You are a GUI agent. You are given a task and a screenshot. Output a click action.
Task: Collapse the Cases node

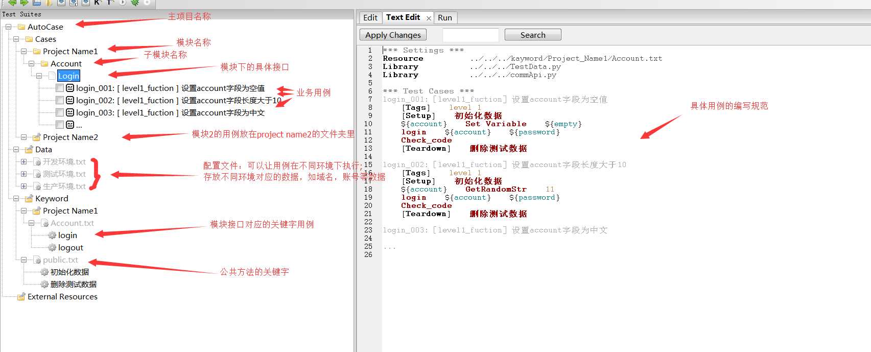tap(16, 39)
